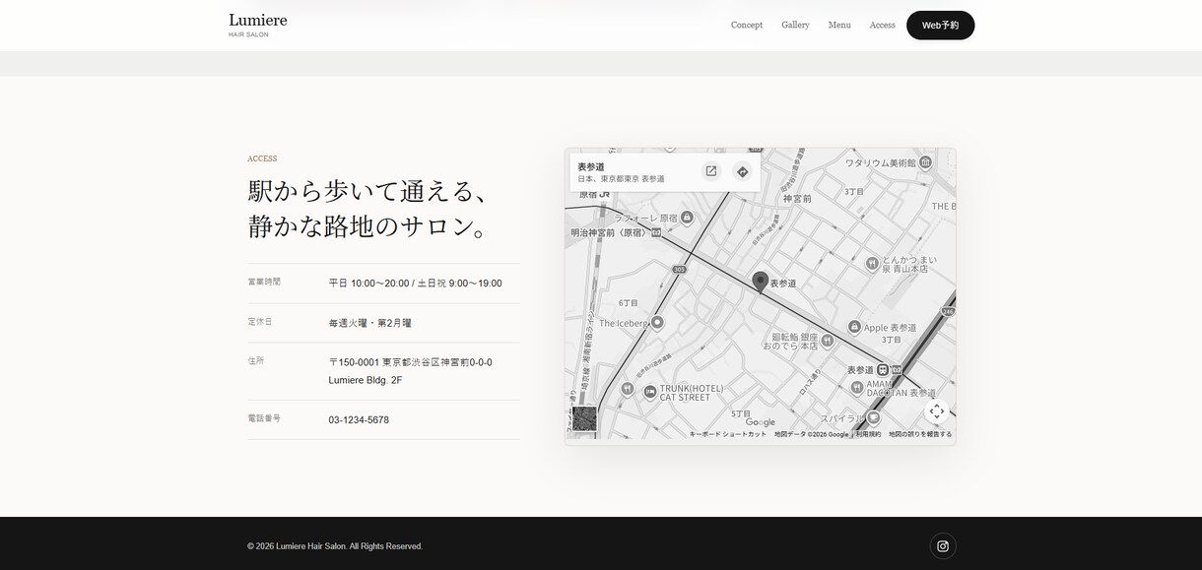Screen dimensions: 1202x570
Task: Click the ワタリウム美術館 museum icon
Action: 925,162
